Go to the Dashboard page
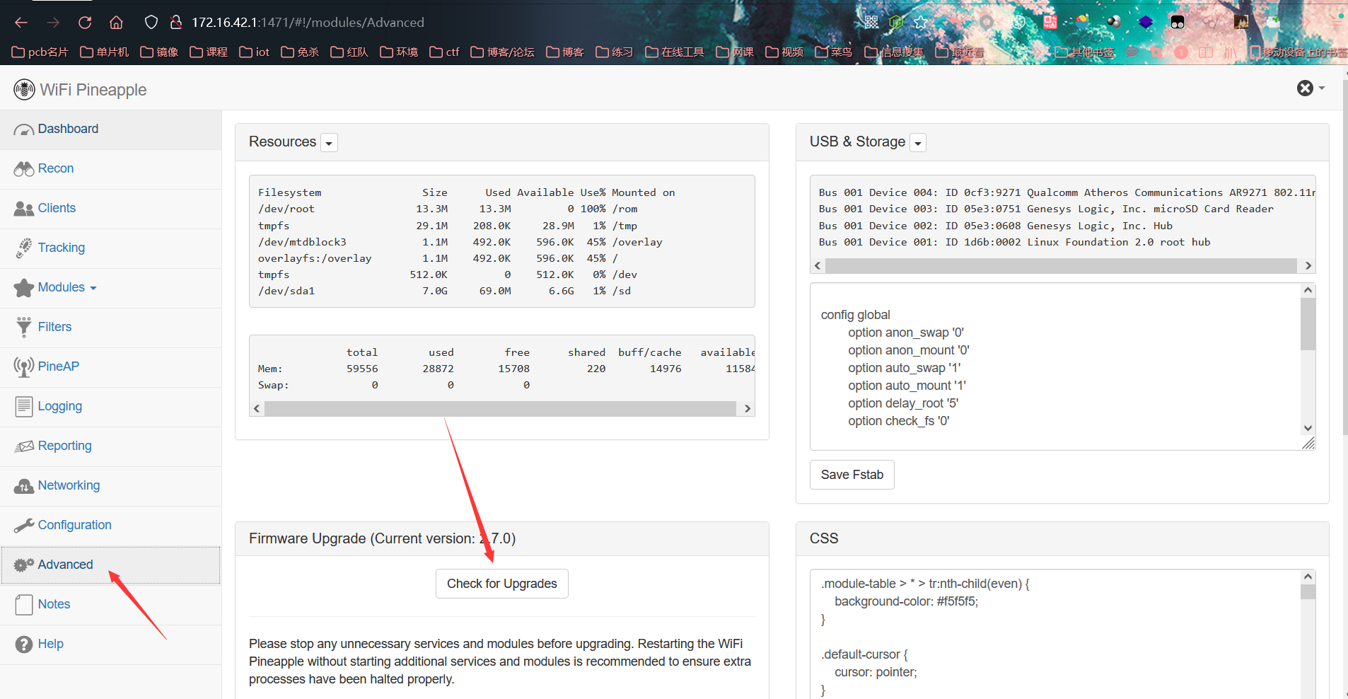The width and height of the screenshot is (1348, 699). [68, 129]
